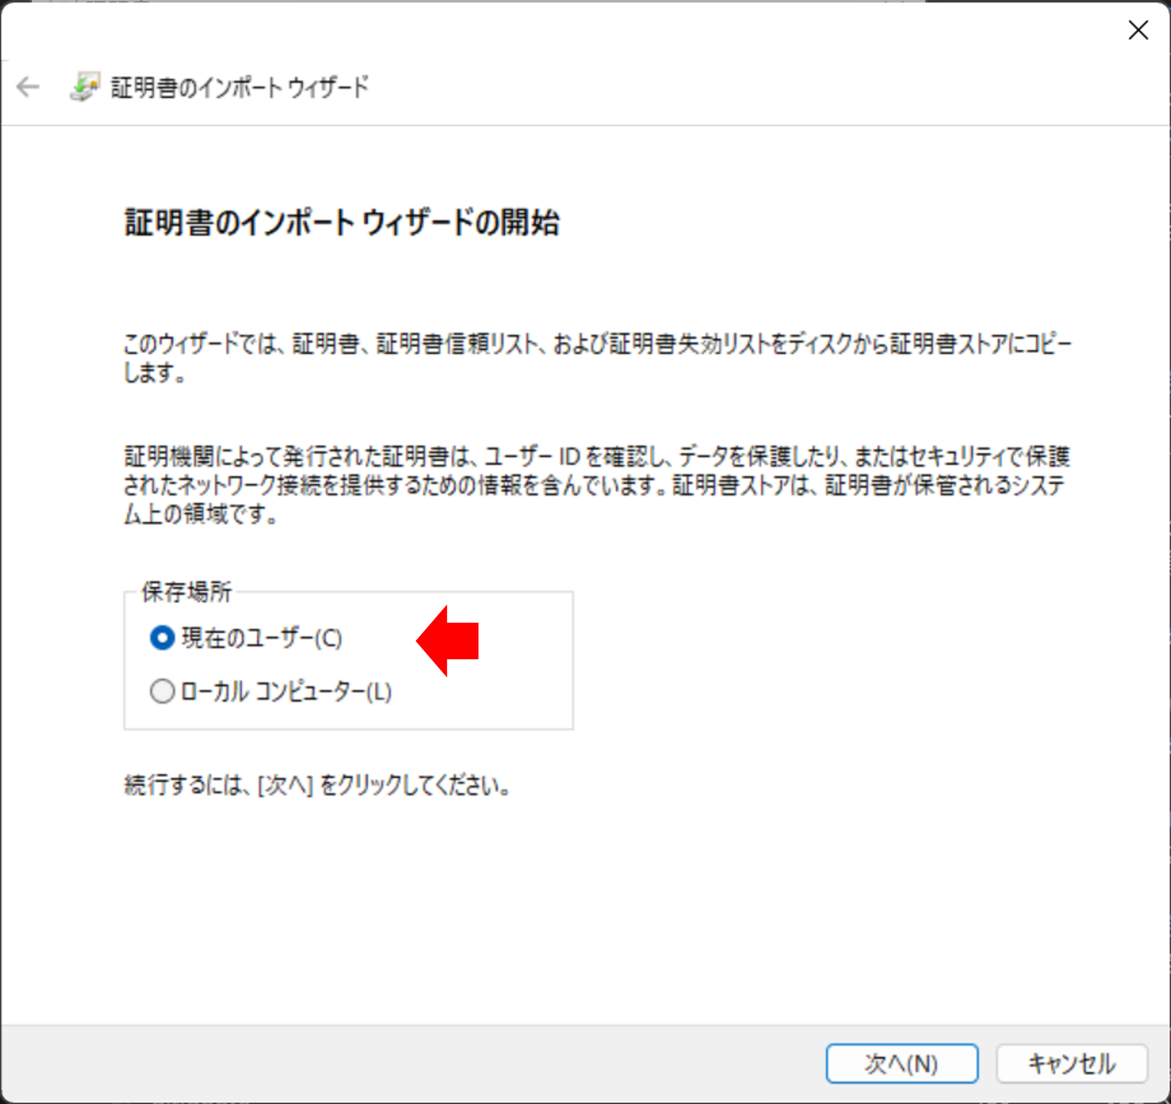Click the paragraph beginning このウィザードでは
This screenshot has height=1104, width=1171.
pos(596,345)
